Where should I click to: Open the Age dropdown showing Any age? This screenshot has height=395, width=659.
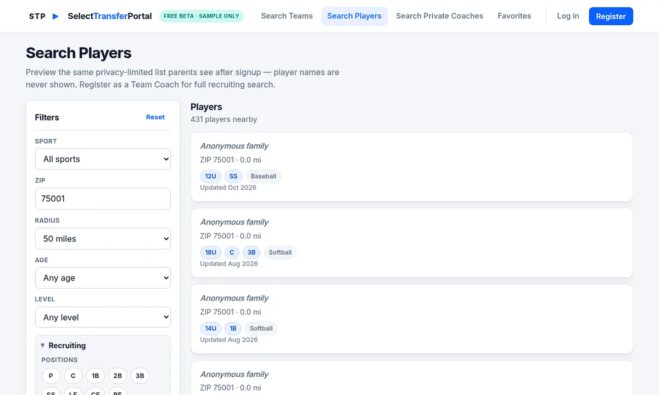click(103, 278)
